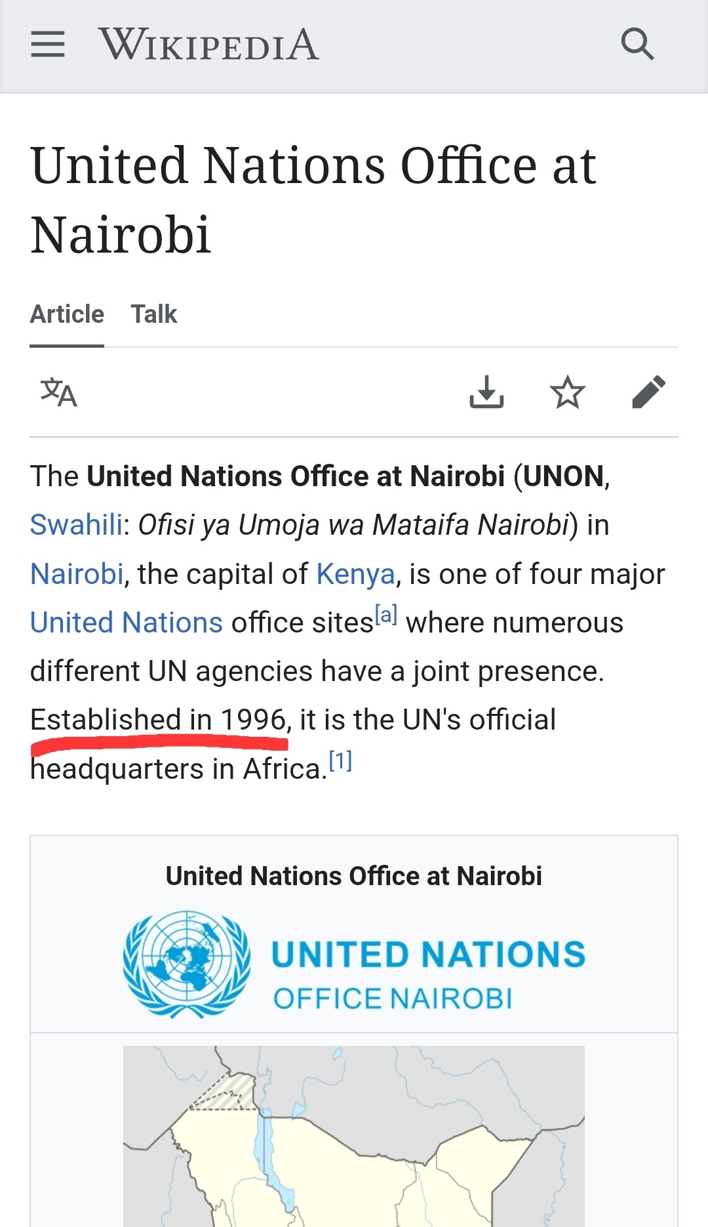Open the language selection icon
The image size is (708, 1227).
click(59, 392)
